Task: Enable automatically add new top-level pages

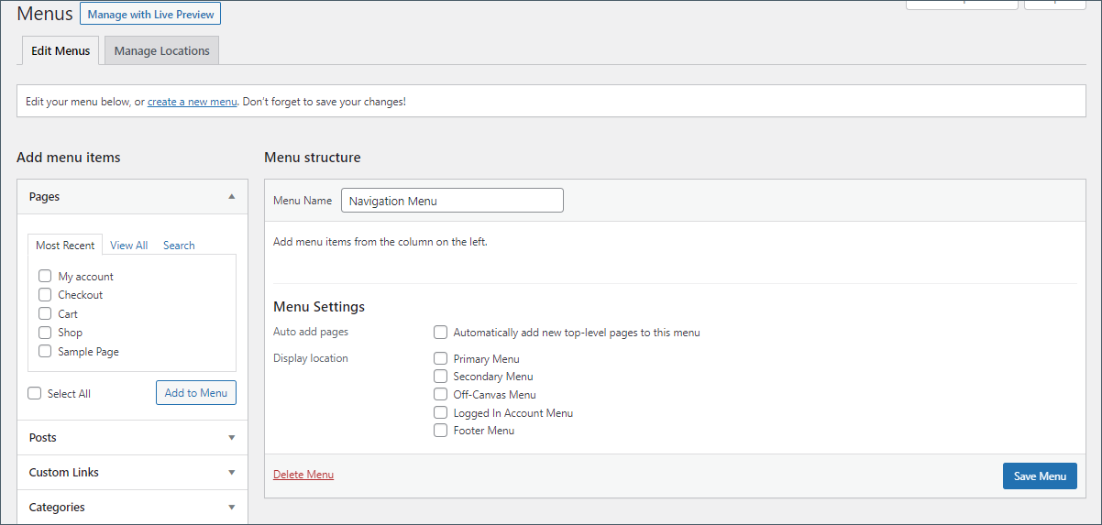Action: coord(441,333)
